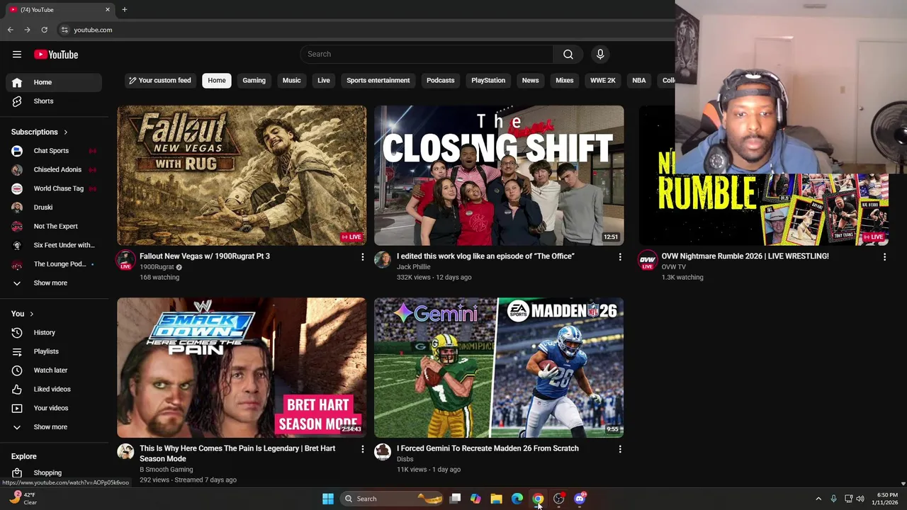Select the Live filter chip
The height and width of the screenshot is (510, 907).
coord(324,80)
